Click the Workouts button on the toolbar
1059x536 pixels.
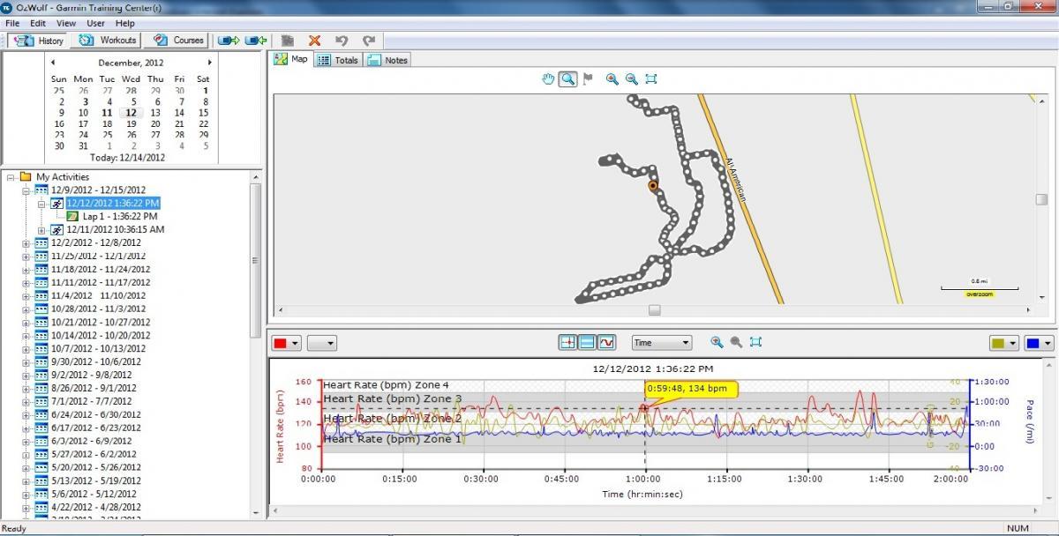coord(106,40)
